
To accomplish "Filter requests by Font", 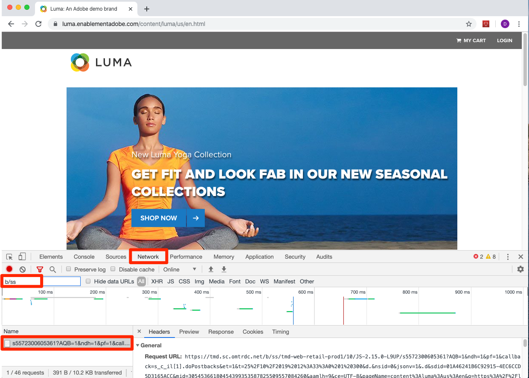I will pyautogui.click(x=235, y=281).
